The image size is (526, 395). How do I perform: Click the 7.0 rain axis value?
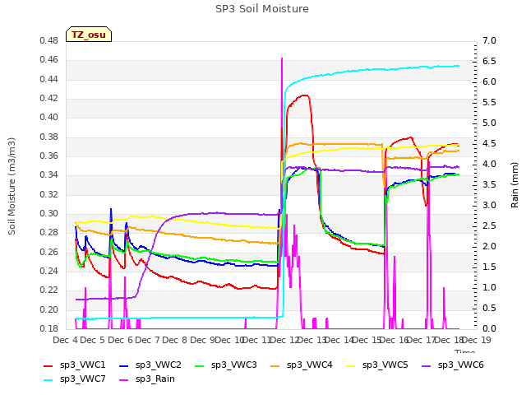(489, 41)
